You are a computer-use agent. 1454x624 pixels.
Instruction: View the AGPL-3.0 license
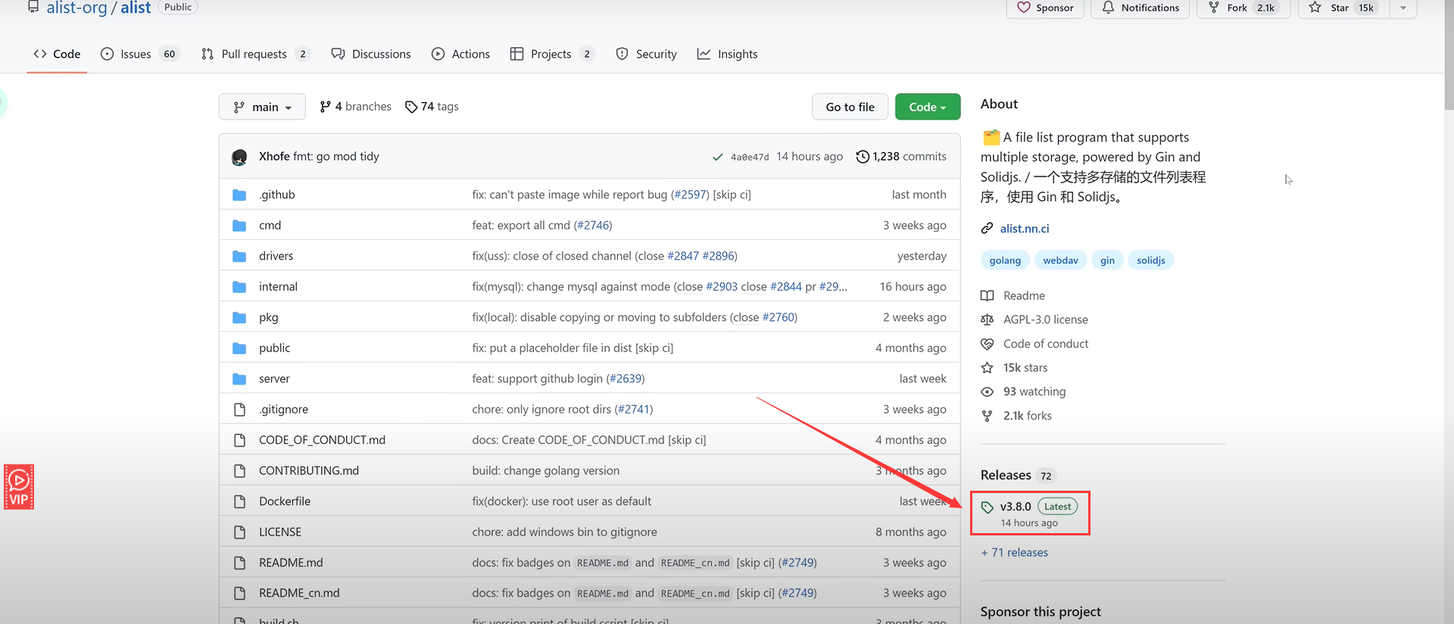tap(1034, 320)
